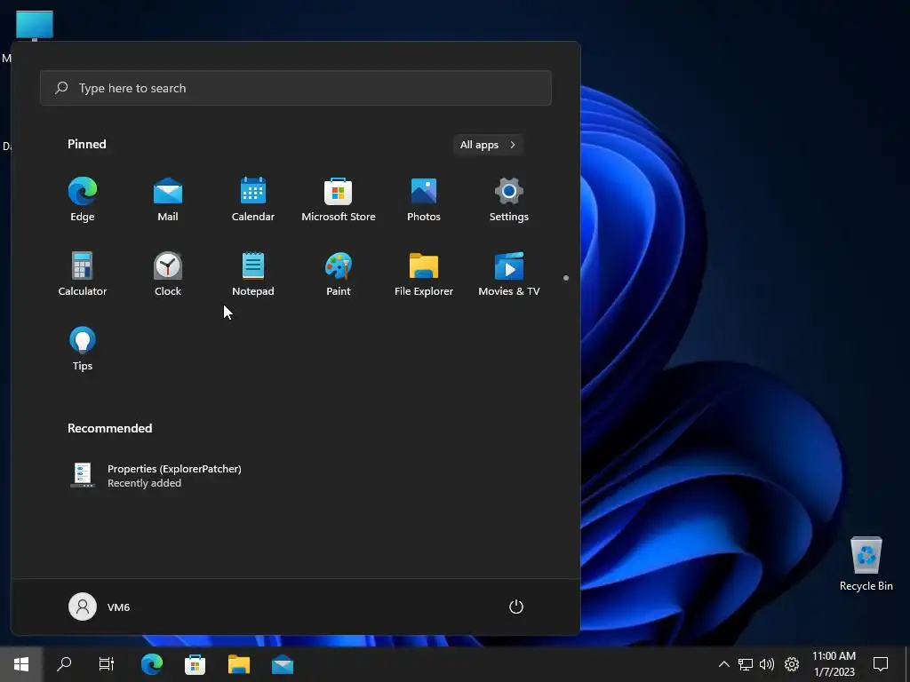Select the monitor desktop icon at top left
This screenshot has height=682, width=910.
35,26
